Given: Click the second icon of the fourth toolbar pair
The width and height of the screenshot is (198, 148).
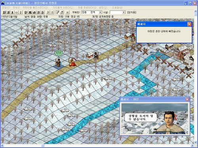Looking at the screenshot, I should (62, 12).
